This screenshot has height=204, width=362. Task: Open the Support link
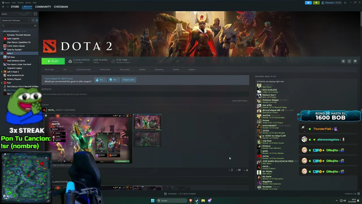(x=192, y=69)
